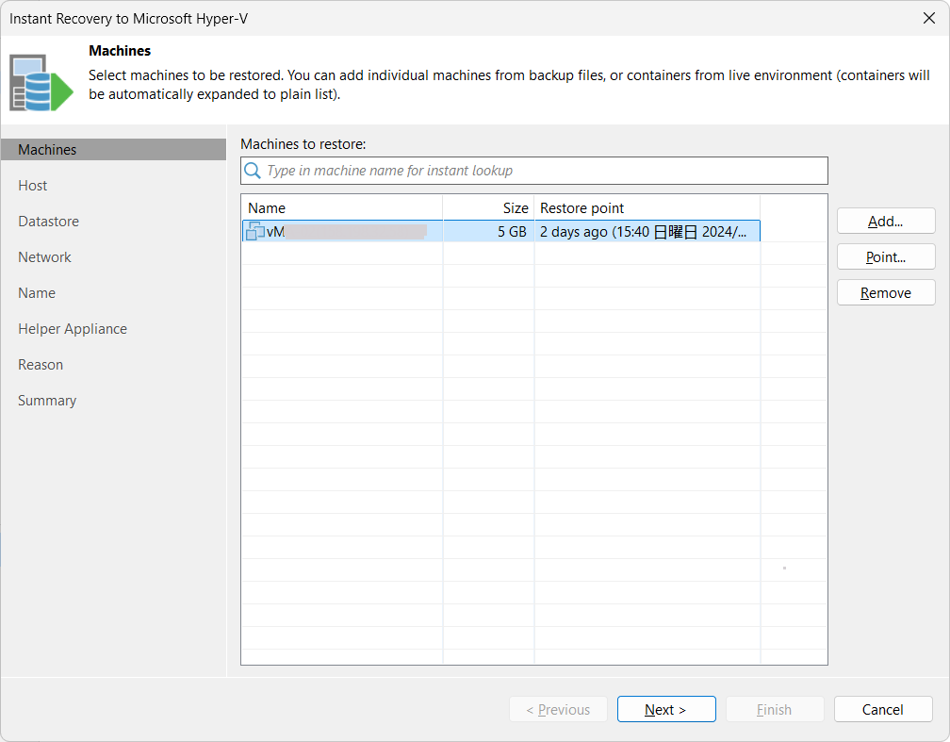
Task: Go to the Reason step
Action: pyautogui.click(x=41, y=364)
